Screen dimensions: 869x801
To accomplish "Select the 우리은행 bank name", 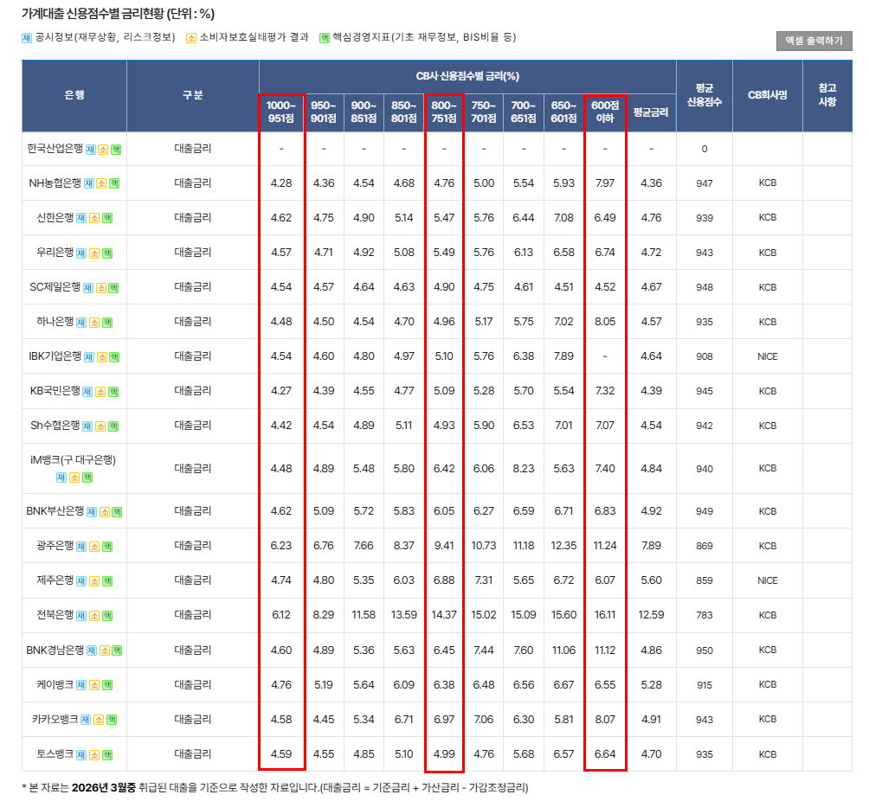I will click(55, 252).
